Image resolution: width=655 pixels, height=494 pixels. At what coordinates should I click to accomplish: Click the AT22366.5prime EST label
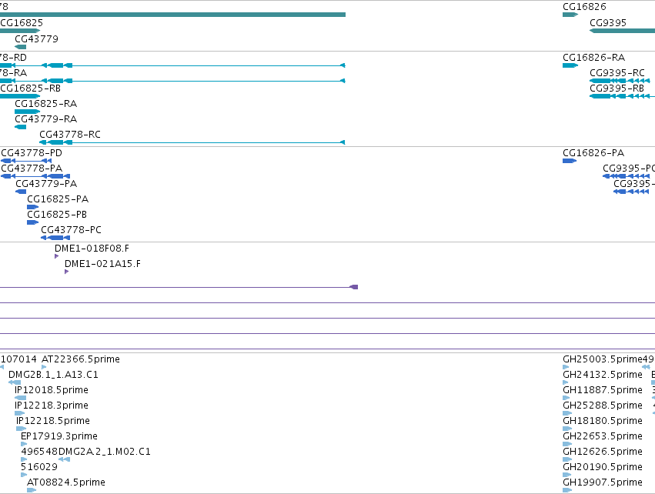point(81,359)
